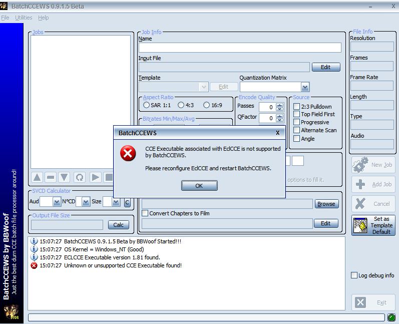This screenshot has height=324, width=399.
Task: Click the C button in SVCD Calculator
Action: (127, 202)
